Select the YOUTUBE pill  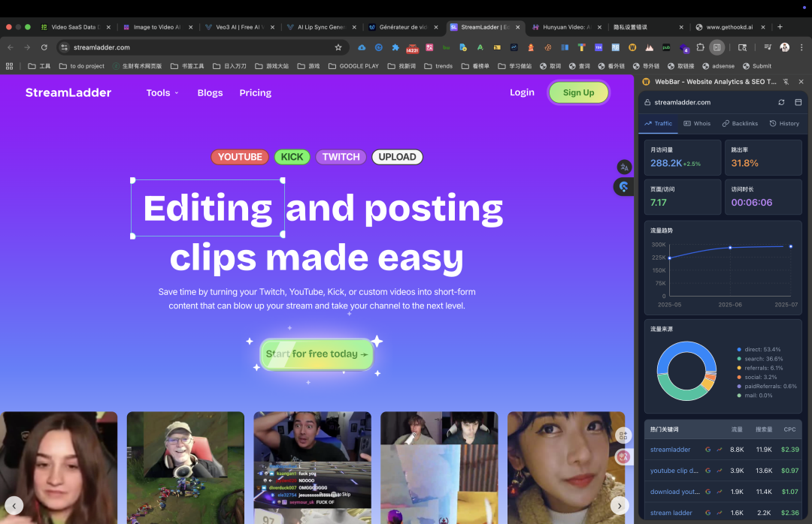(x=240, y=157)
